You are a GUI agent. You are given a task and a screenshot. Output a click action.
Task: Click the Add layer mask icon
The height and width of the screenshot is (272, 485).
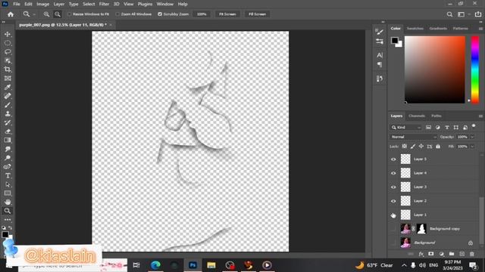click(431, 254)
